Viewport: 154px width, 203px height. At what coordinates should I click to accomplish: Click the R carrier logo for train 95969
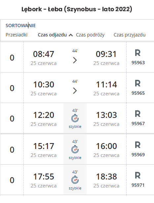(137, 145)
